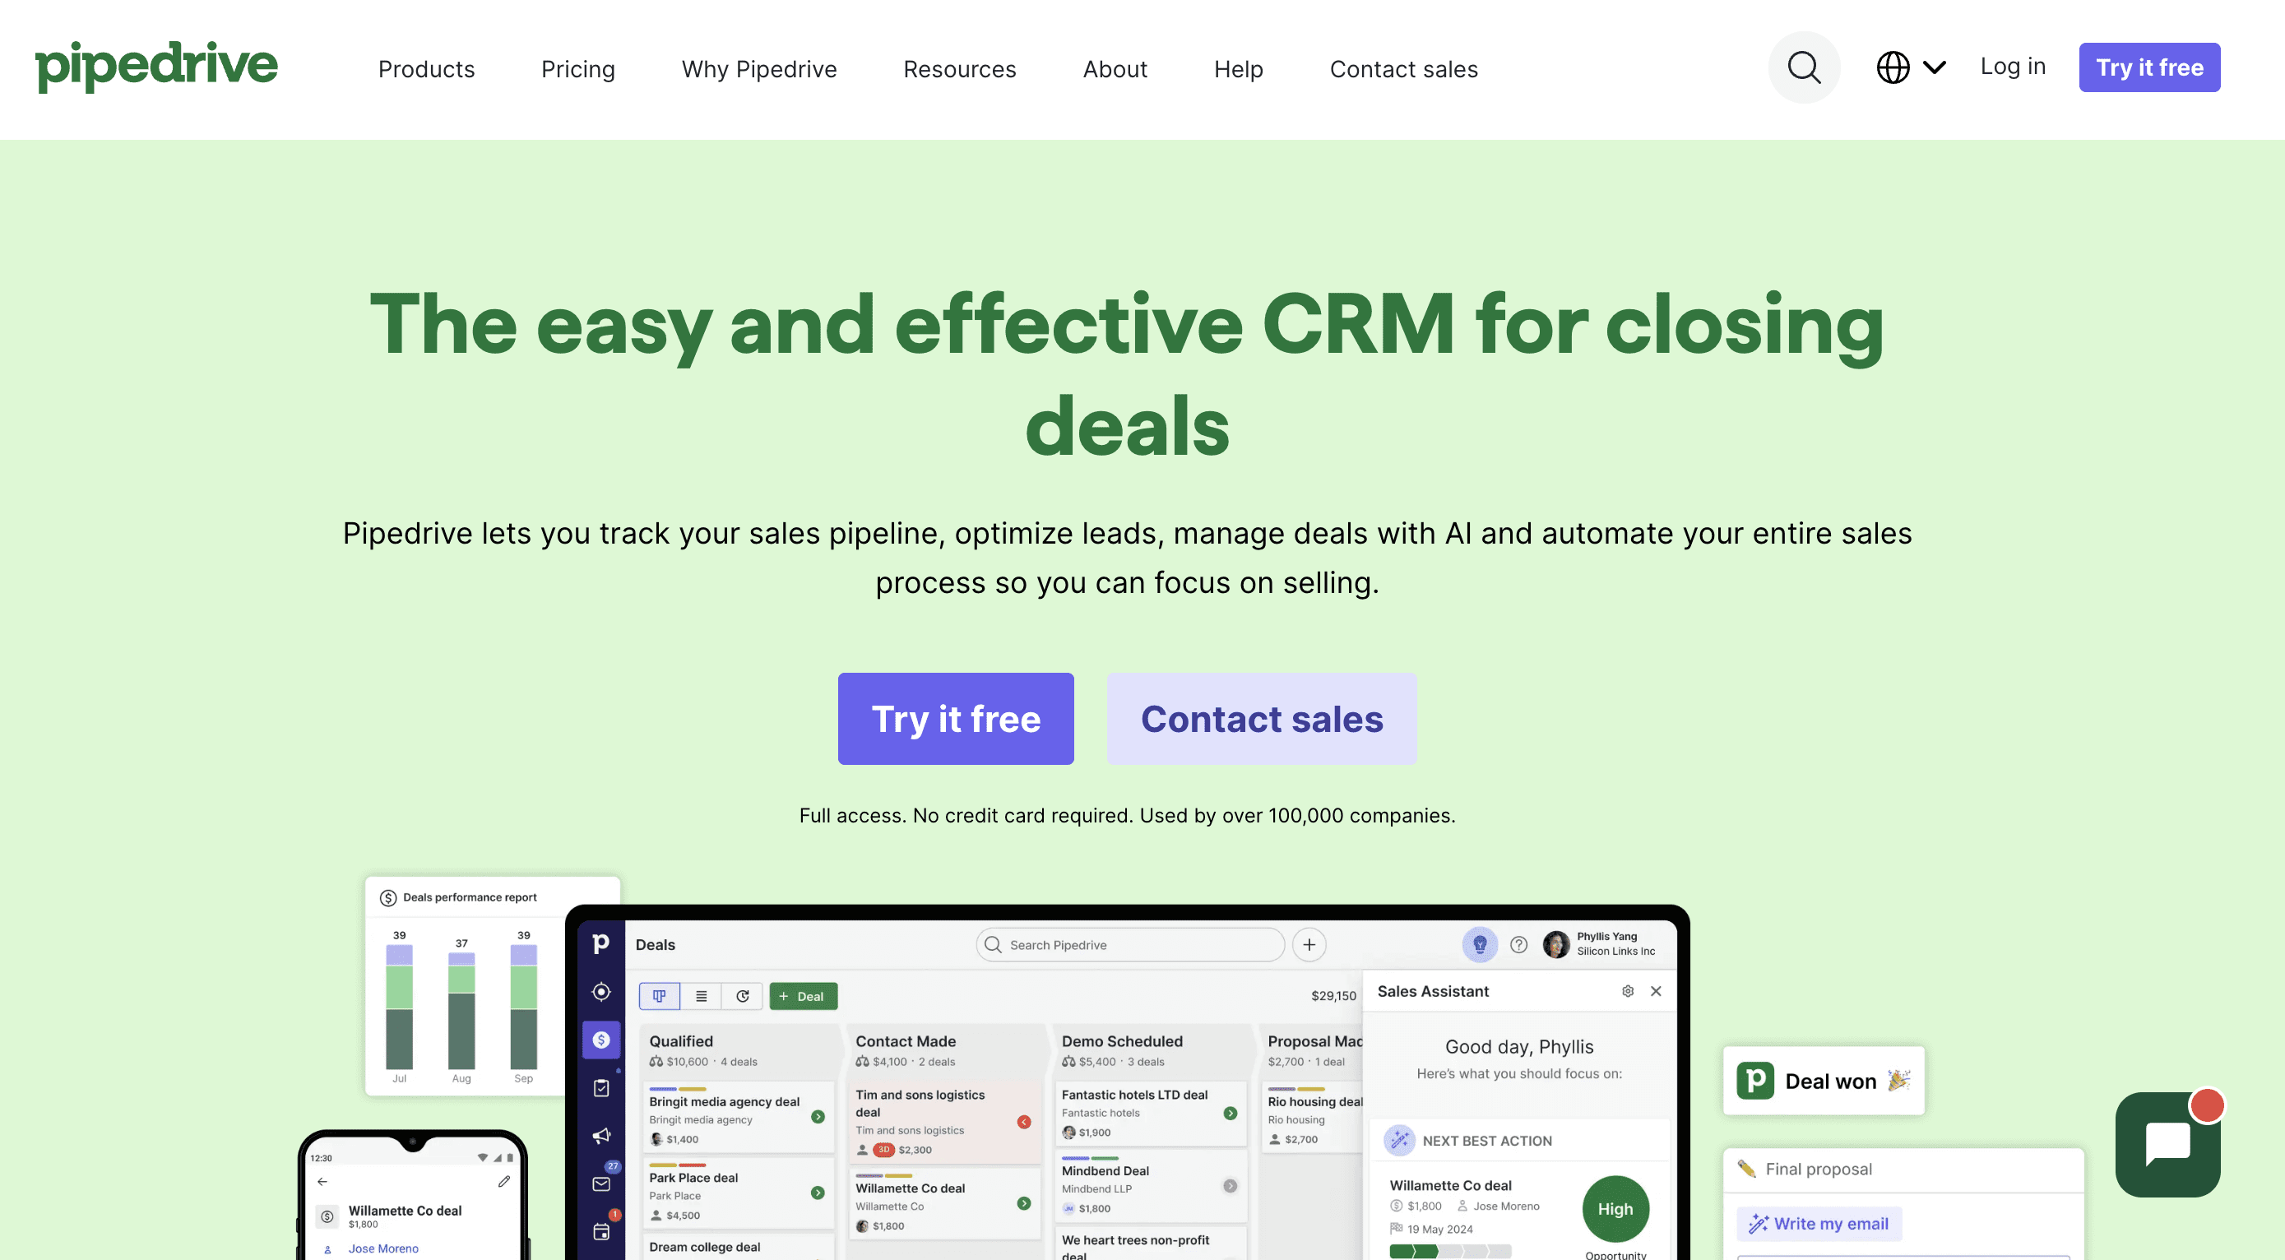The height and width of the screenshot is (1260, 2285).
Task: Expand the Help navigation dropdown
Action: click(x=1238, y=68)
